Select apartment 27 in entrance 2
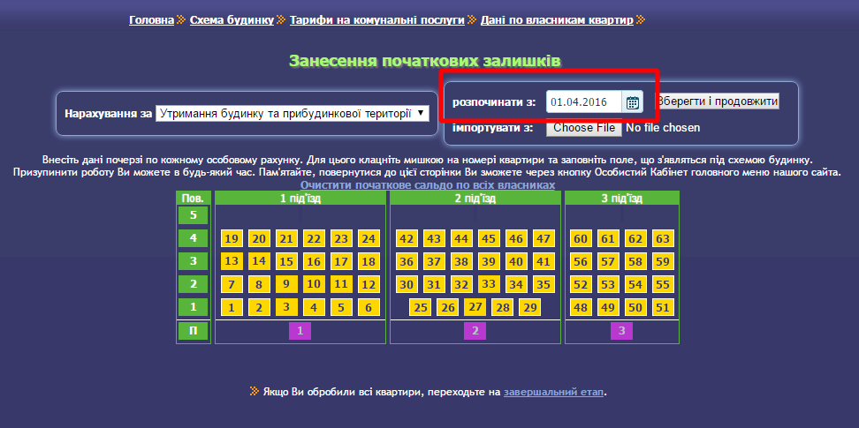Screen dimensions: 859x428 [x=475, y=307]
